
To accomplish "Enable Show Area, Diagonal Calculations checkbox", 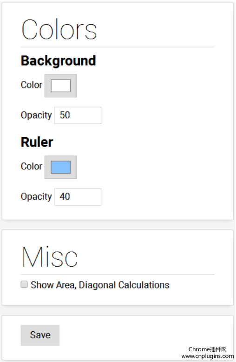I will pos(24,284).
